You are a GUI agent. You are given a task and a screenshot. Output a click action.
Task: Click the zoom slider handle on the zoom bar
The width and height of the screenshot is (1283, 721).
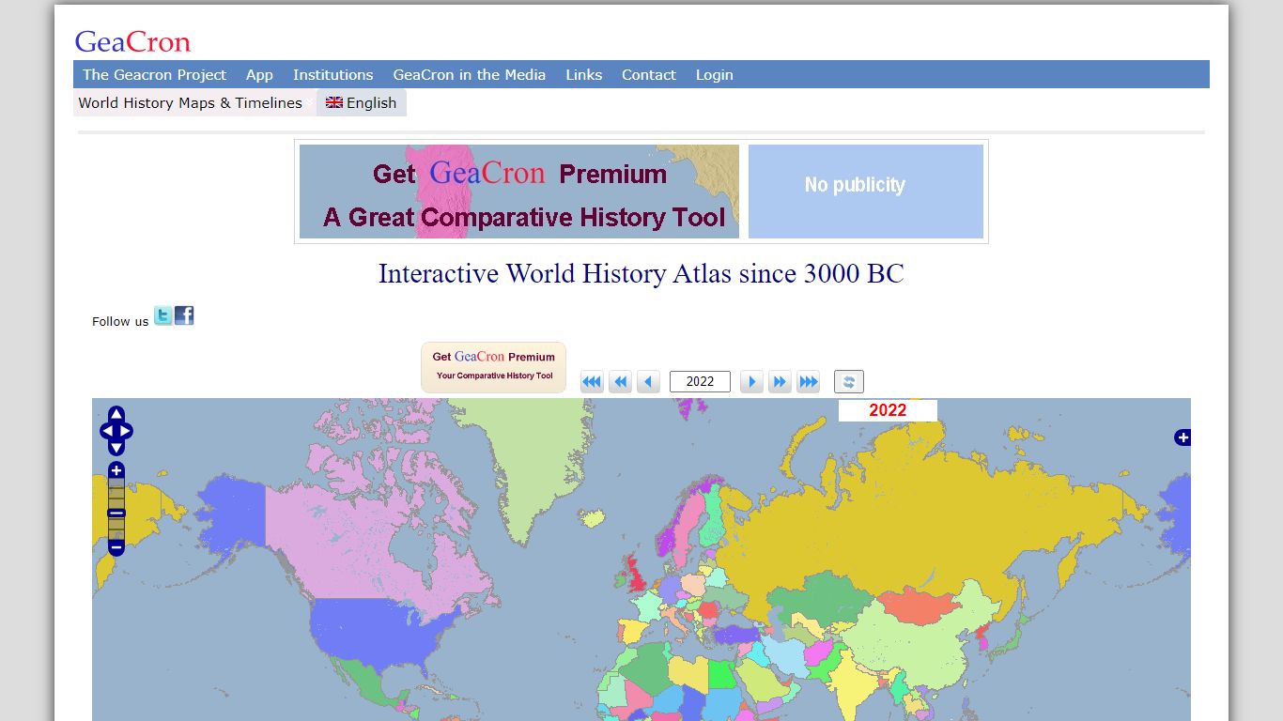(116, 513)
